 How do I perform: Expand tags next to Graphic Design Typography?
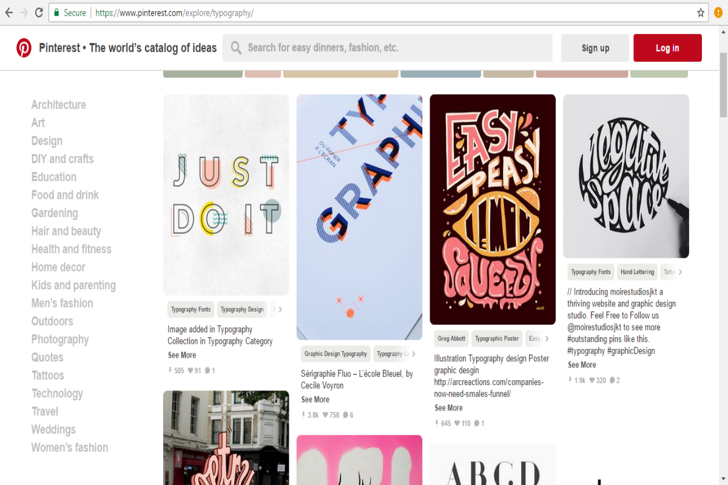tap(414, 353)
